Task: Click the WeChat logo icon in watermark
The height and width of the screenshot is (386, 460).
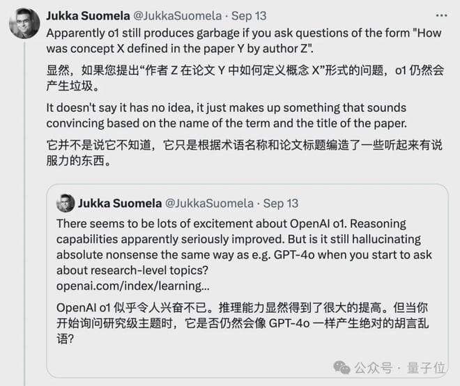Action: tap(342, 366)
